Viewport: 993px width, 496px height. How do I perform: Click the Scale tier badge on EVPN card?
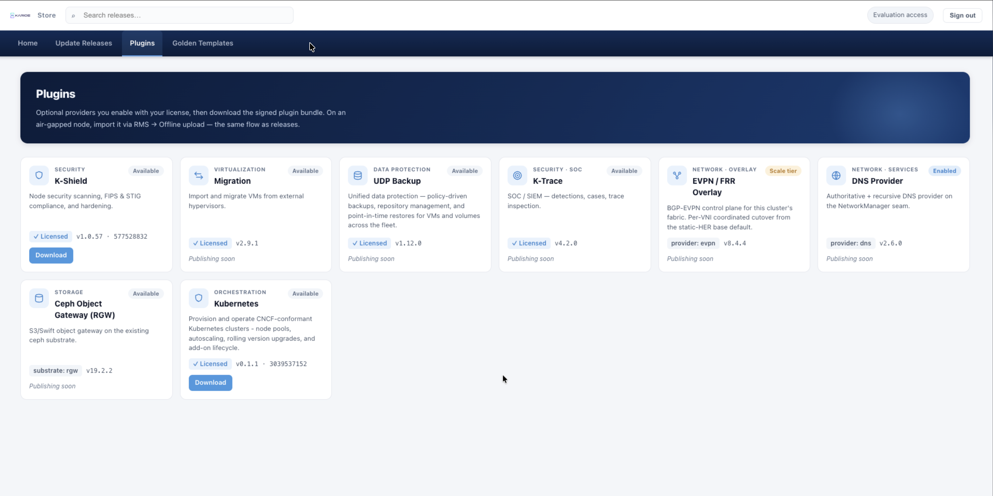tap(783, 171)
